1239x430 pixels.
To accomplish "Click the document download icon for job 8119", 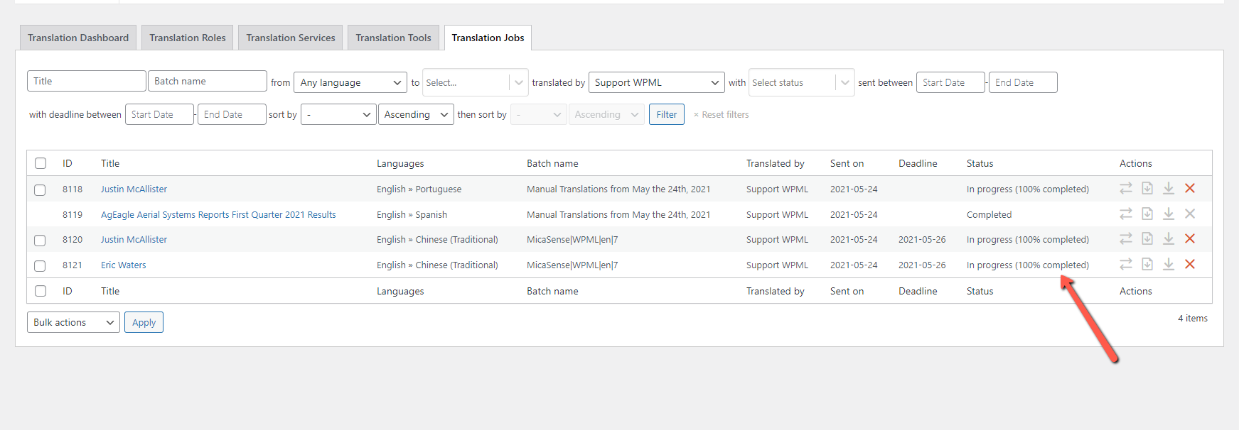I will [x=1147, y=214].
